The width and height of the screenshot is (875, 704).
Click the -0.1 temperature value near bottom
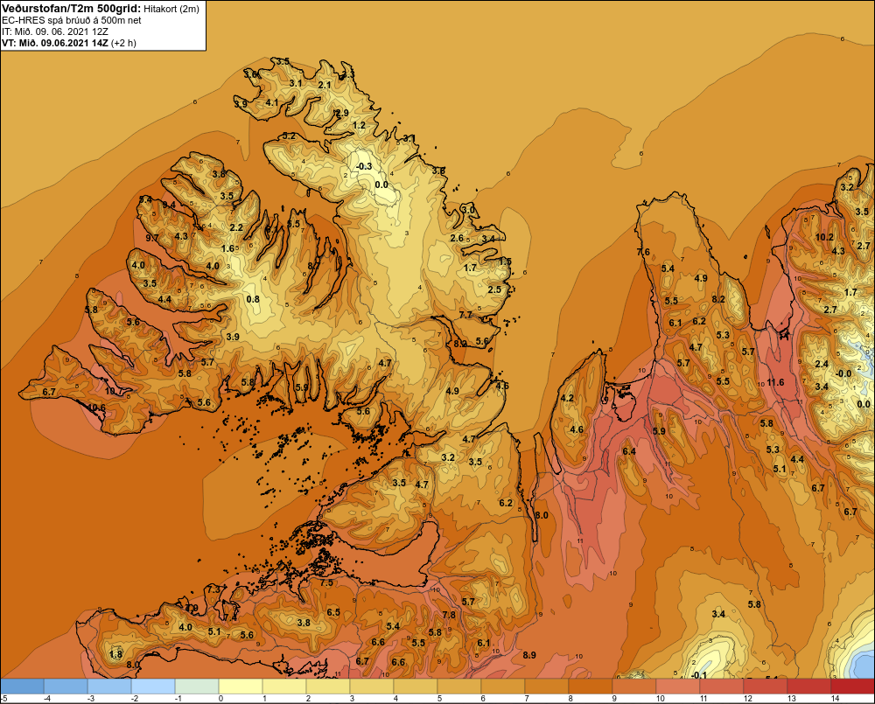click(x=698, y=675)
